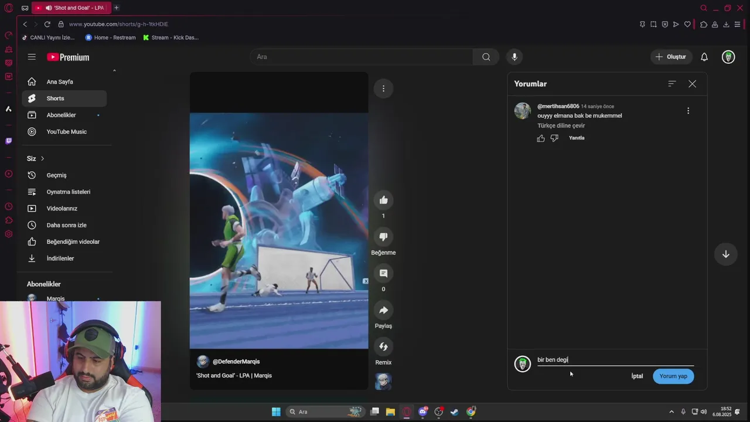
Task: Open Beğendiğim videolar list
Action: [x=64, y=241]
